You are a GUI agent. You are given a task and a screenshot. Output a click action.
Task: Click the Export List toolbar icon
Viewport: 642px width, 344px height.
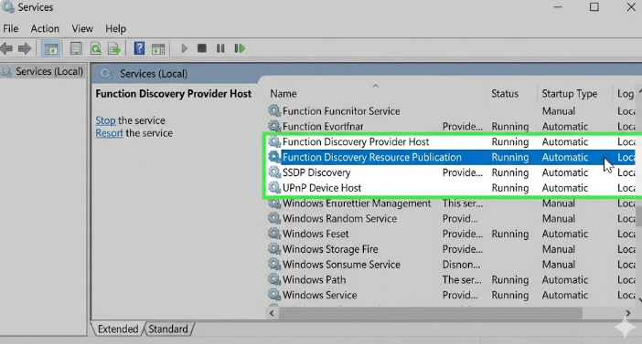tap(114, 48)
